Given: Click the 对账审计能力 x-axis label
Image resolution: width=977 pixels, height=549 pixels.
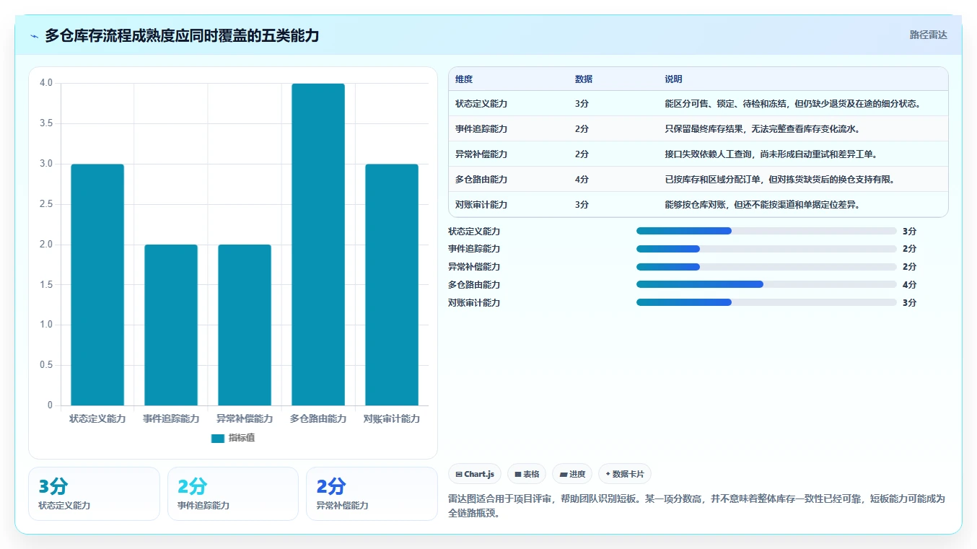Looking at the screenshot, I should click(x=392, y=418).
